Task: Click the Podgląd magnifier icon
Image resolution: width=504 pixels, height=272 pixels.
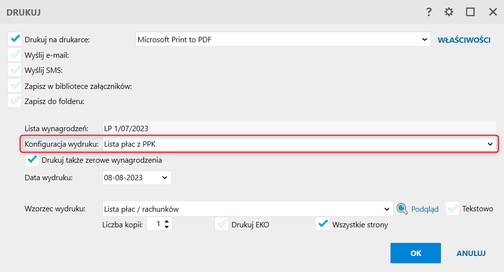Action: pos(402,209)
